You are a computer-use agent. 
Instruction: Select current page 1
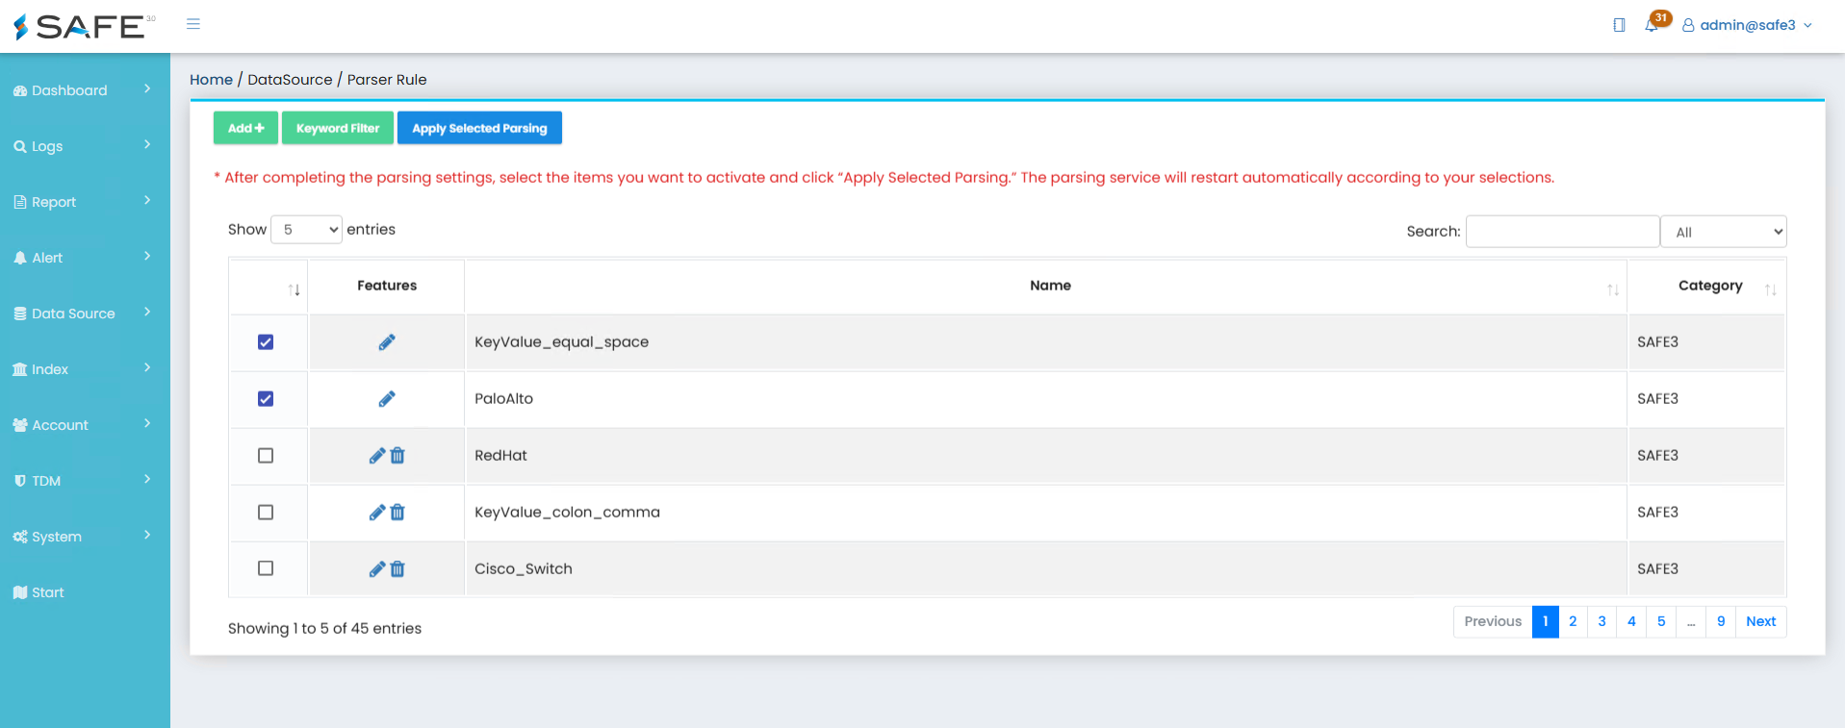coord(1546,621)
